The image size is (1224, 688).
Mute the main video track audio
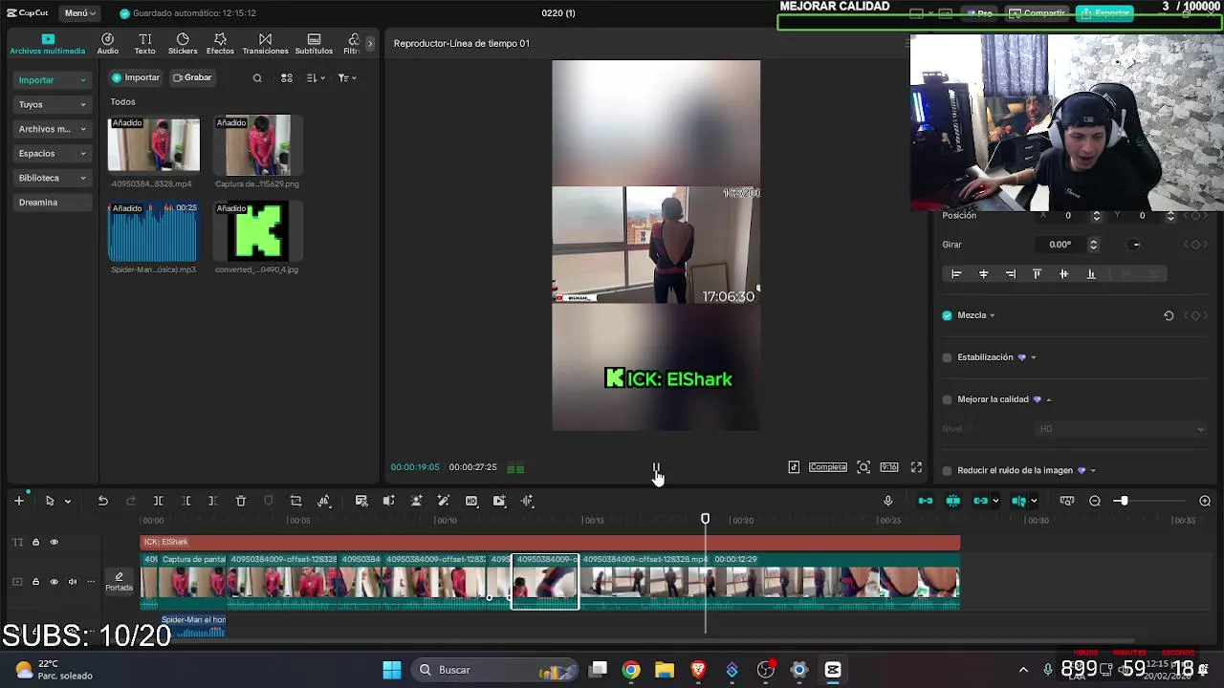[x=73, y=581]
